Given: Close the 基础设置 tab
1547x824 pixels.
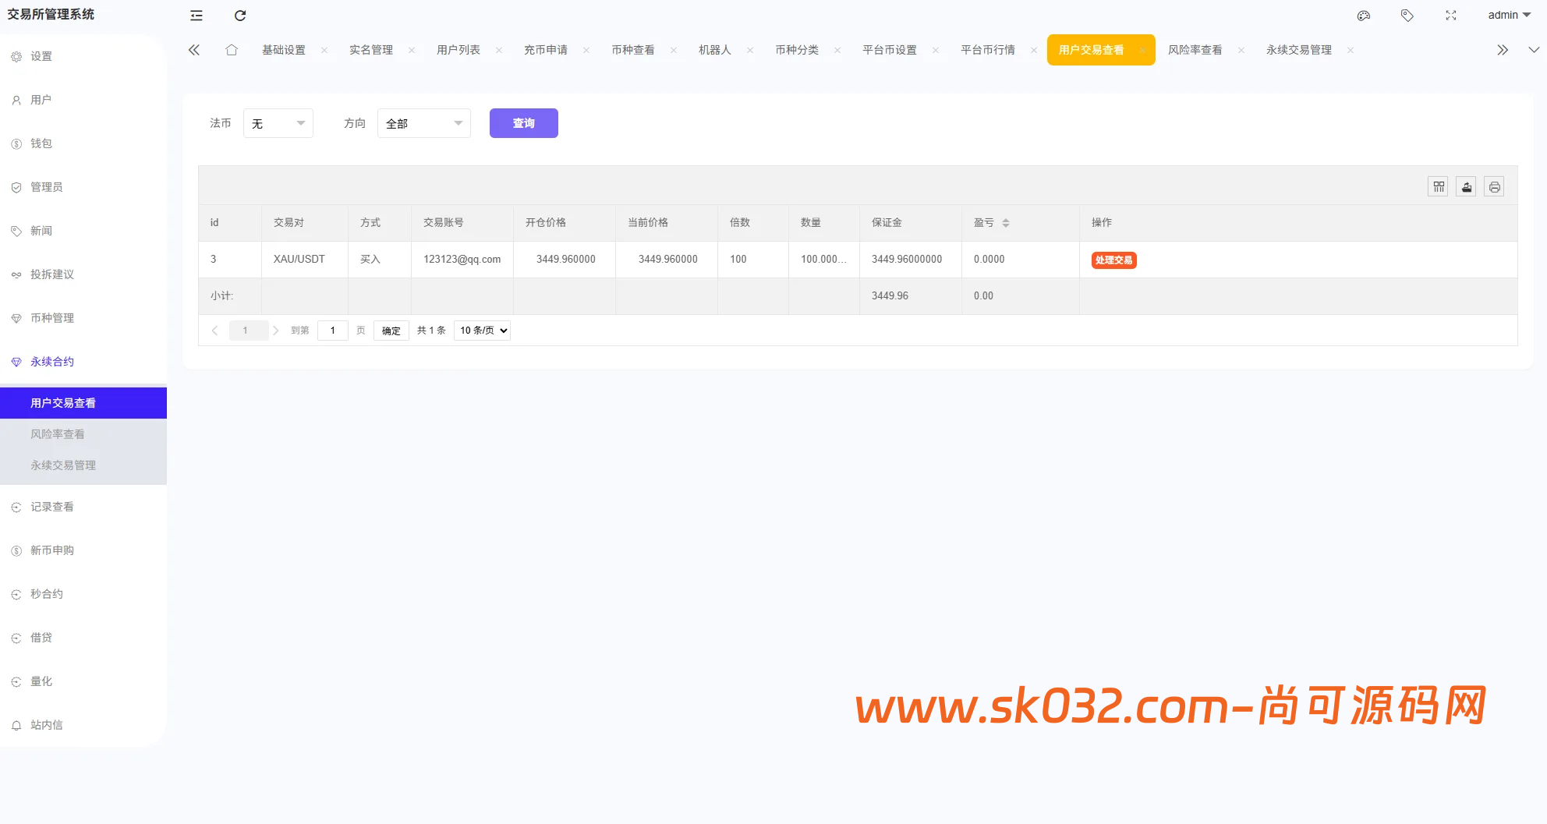Looking at the screenshot, I should tap(324, 50).
